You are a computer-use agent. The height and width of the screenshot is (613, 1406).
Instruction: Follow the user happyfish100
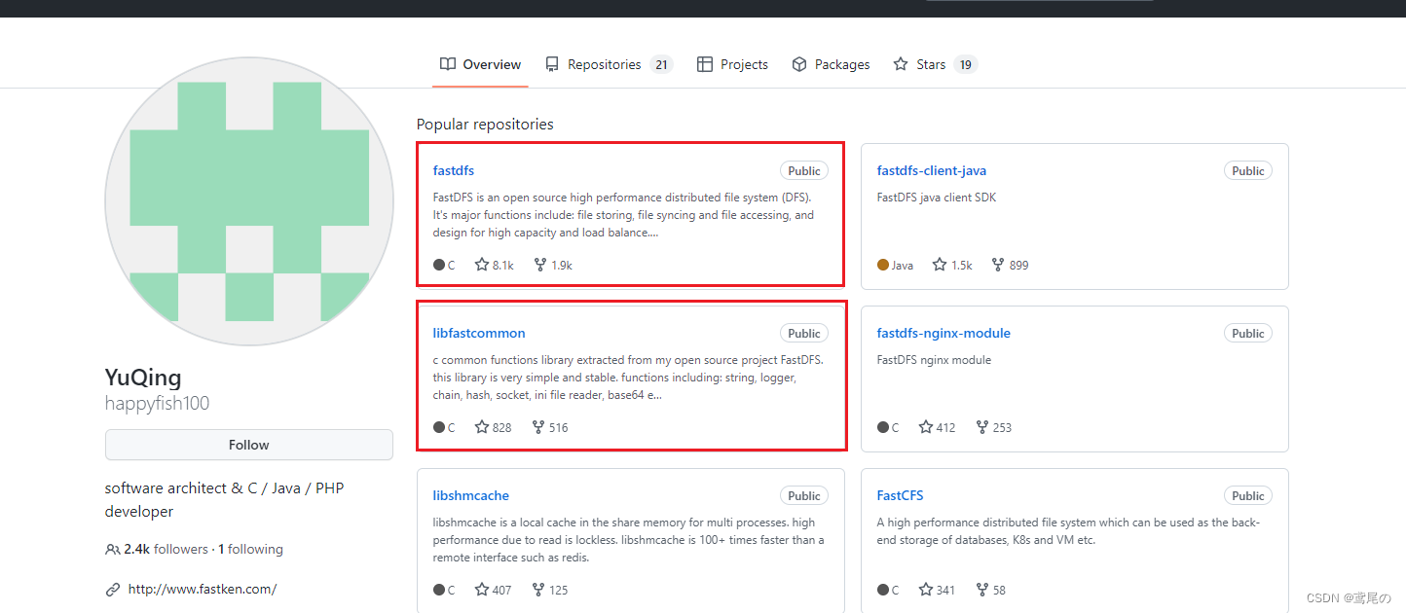point(249,445)
